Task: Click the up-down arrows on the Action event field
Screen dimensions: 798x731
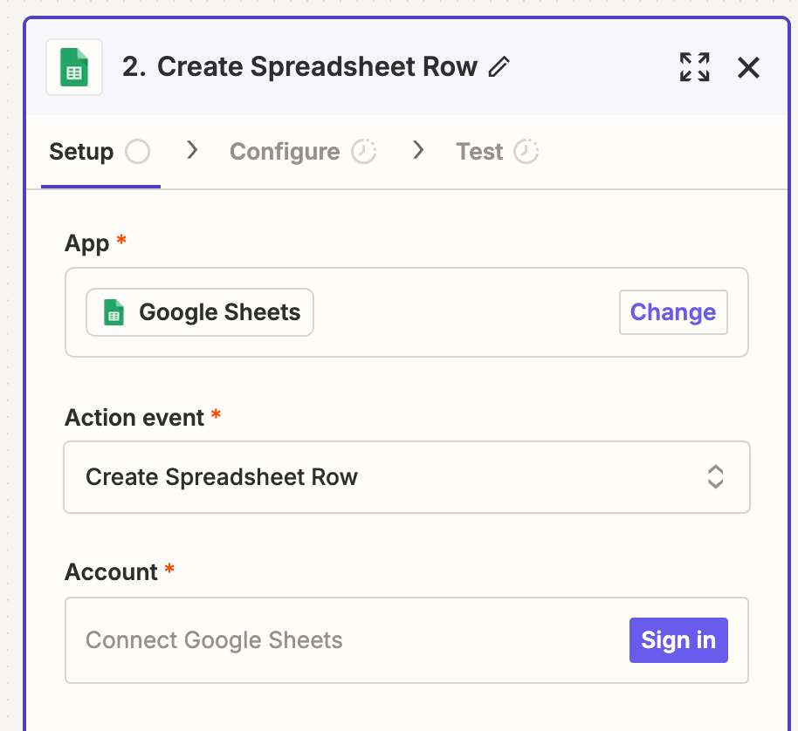Action: (715, 477)
